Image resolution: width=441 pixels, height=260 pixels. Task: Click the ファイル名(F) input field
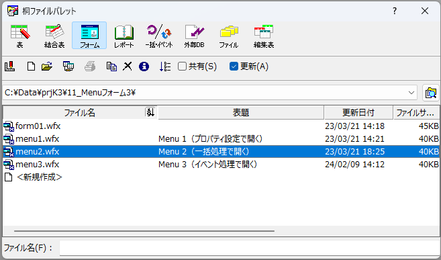coord(249,248)
